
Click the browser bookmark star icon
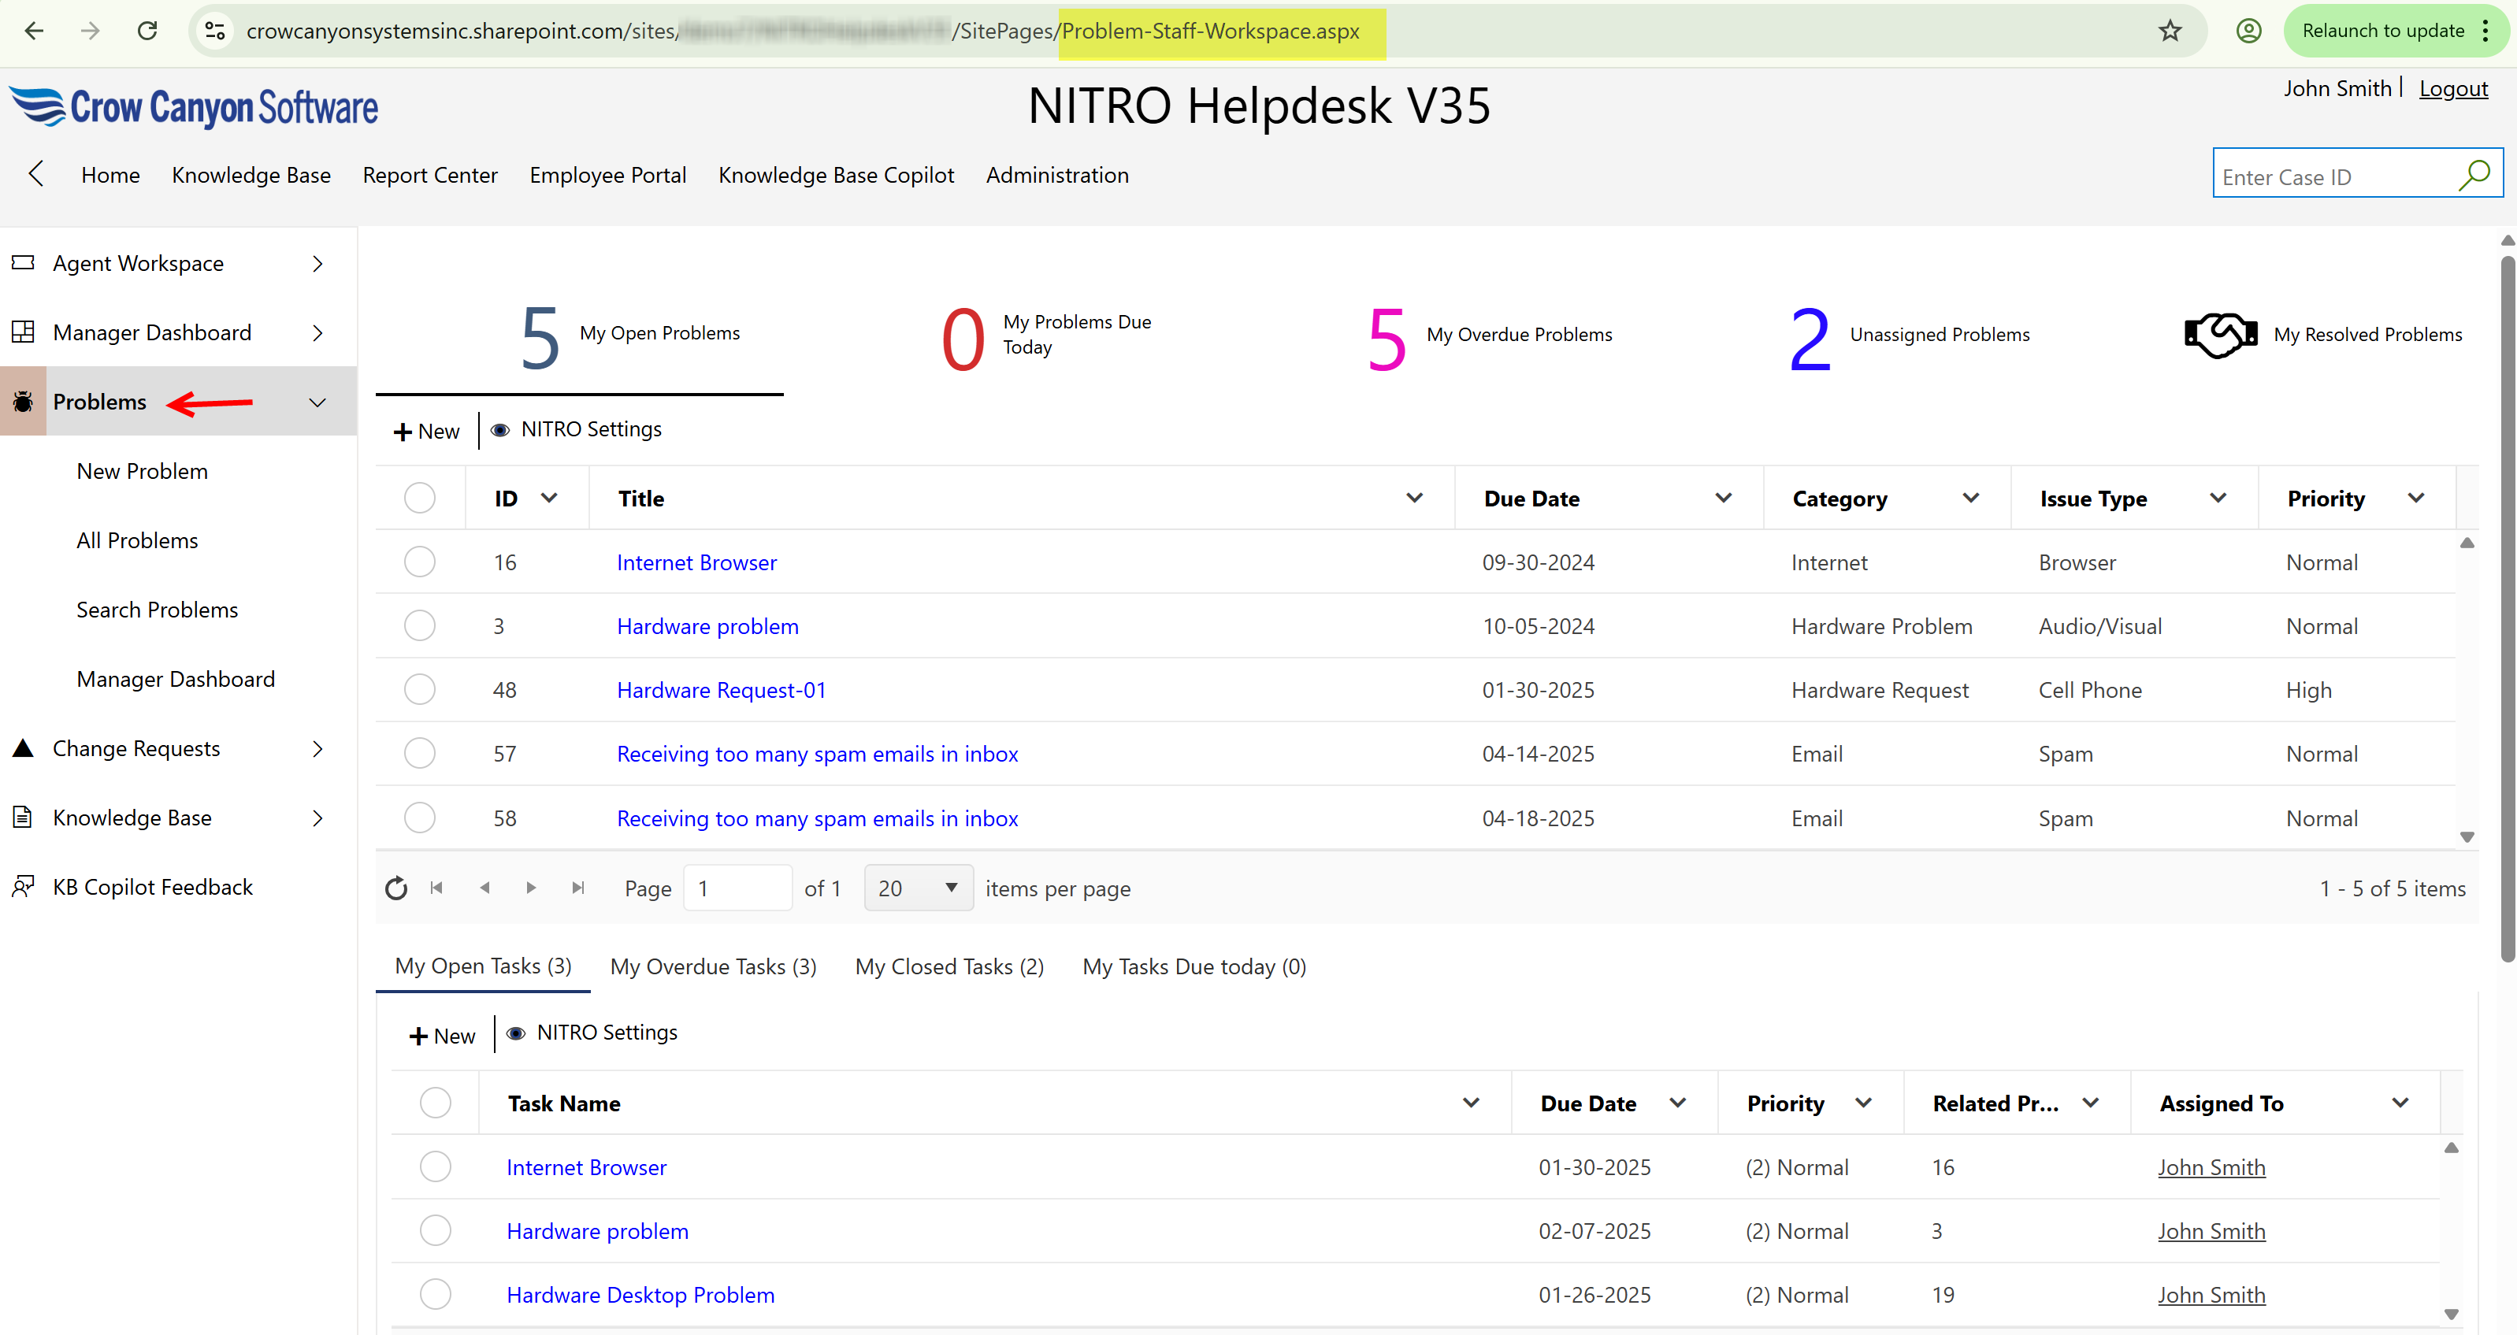pyautogui.click(x=2170, y=32)
